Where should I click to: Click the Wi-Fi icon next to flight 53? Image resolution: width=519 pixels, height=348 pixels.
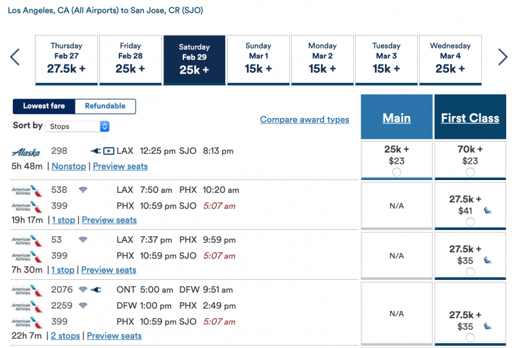pos(83,240)
